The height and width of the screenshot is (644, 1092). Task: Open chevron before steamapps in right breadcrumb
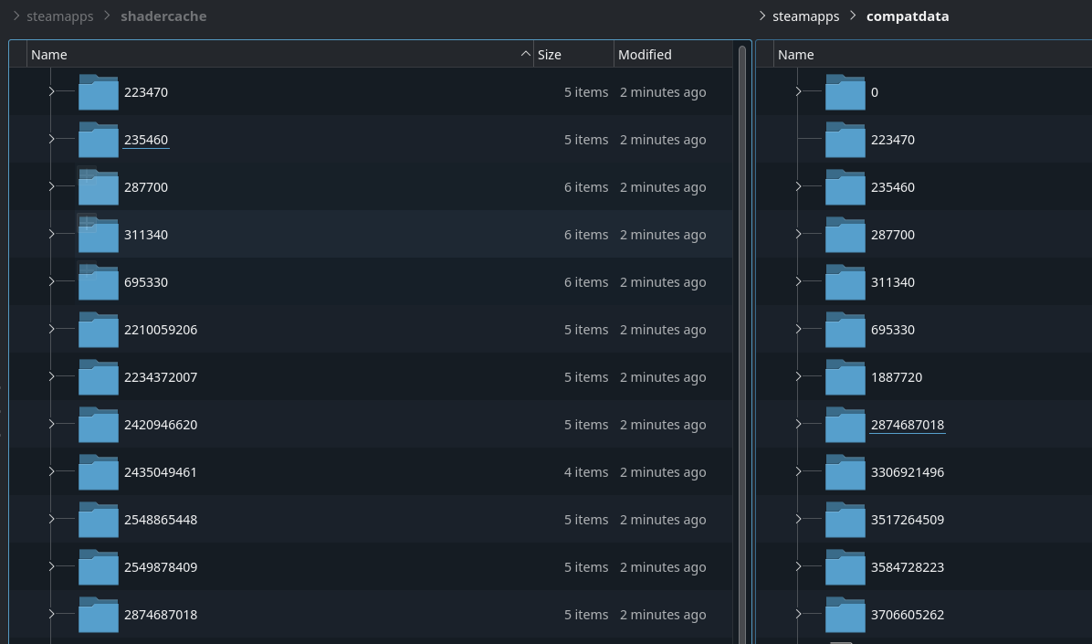click(761, 16)
